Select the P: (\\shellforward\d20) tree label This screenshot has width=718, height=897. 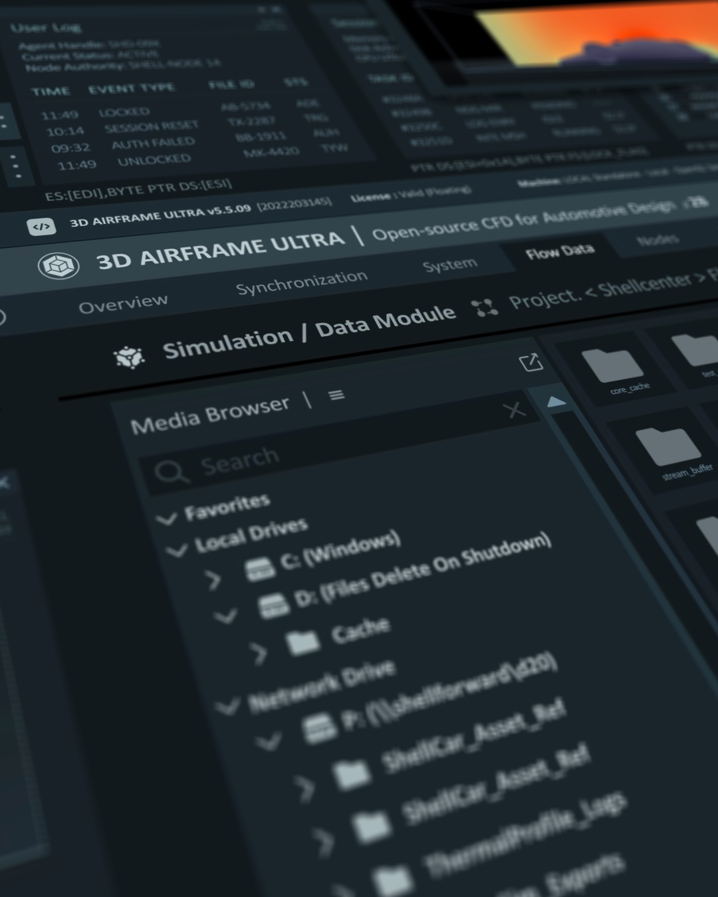(x=449, y=691)
